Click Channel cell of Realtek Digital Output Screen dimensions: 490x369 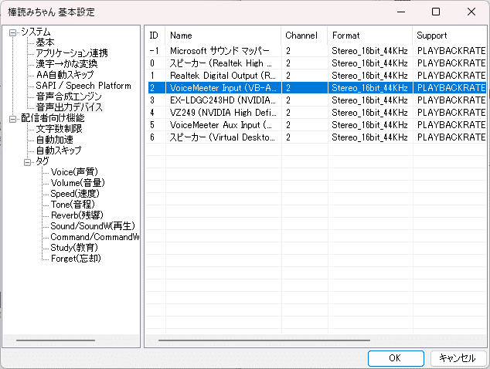[x=305, y=75]
